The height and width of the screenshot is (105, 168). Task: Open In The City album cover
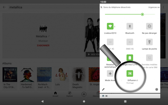click(10, 74)
